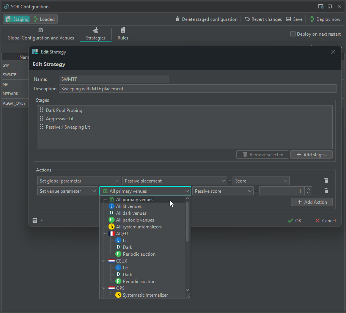346x313 pixels.
Task: Choose All dark venues from list
Action: pos(131,213)
